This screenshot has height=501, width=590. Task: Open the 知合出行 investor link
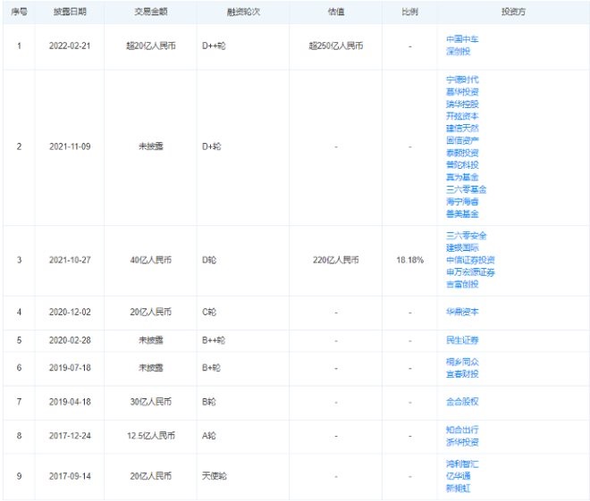462,430
